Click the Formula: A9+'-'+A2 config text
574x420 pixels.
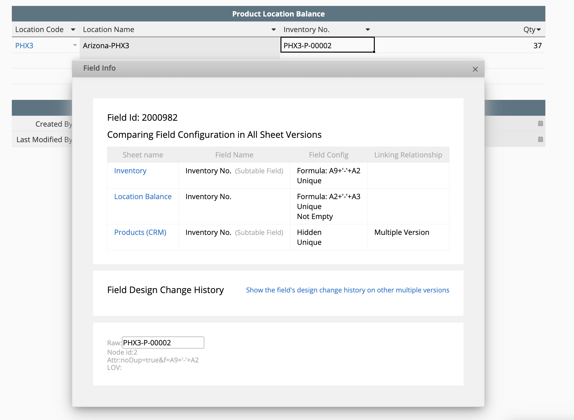328,171
